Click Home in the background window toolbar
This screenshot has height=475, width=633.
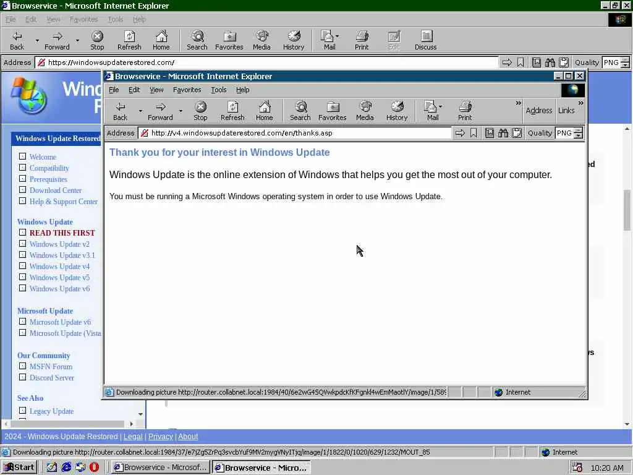pyautogui.click(x=161, y=40)
